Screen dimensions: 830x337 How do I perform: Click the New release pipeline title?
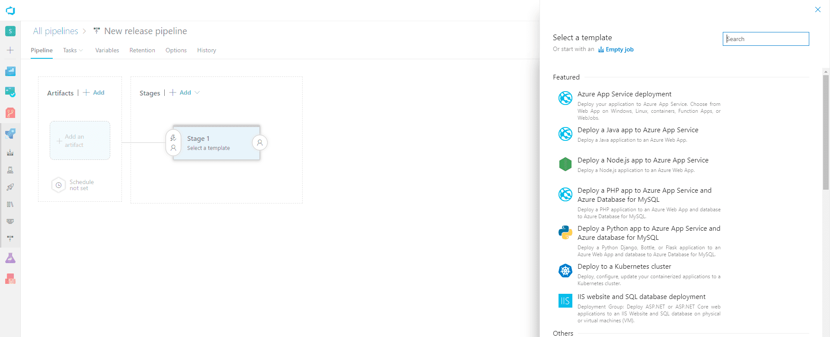point(146,31)
